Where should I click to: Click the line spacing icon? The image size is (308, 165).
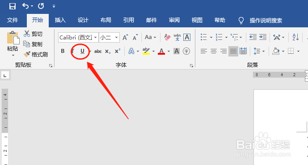[257, 52]
